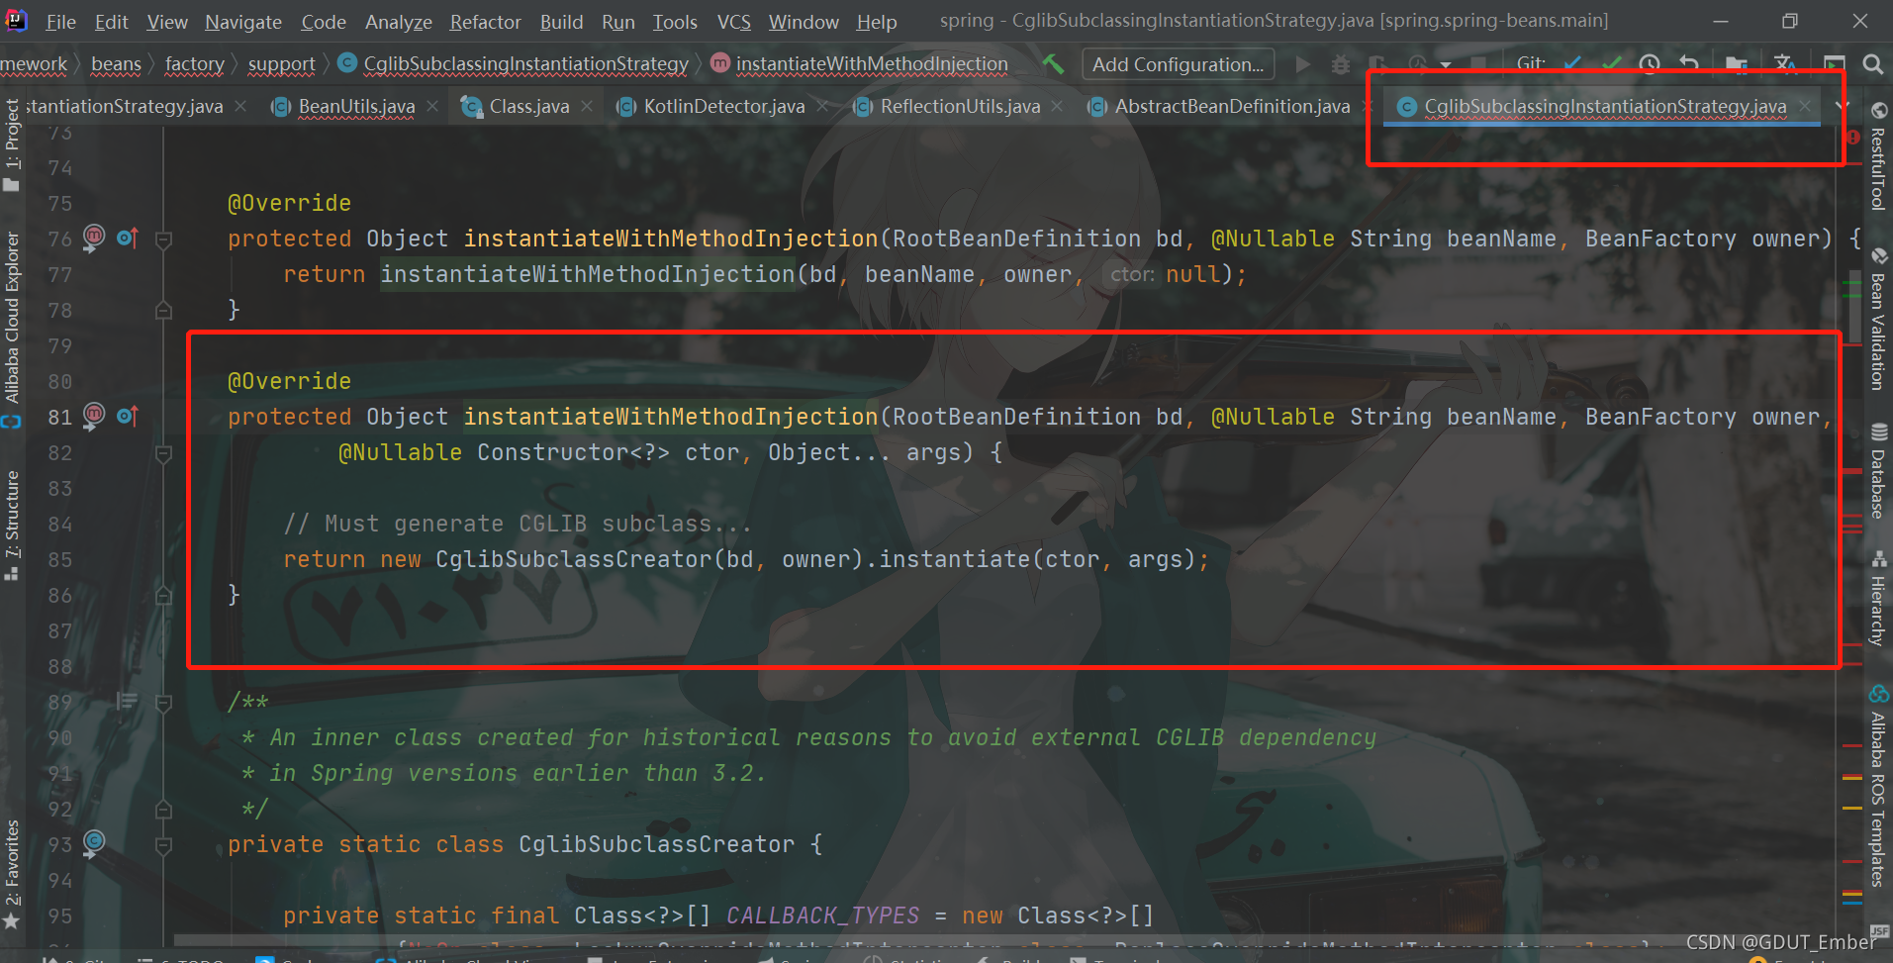Click the Git rollback arrow icon
This screenshot has width=1893, height=963.
(1689, 64)
